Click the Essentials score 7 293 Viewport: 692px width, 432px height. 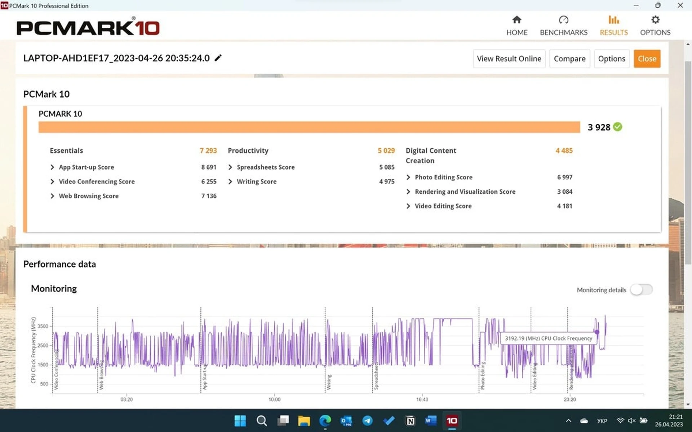(x=208, y=150)
